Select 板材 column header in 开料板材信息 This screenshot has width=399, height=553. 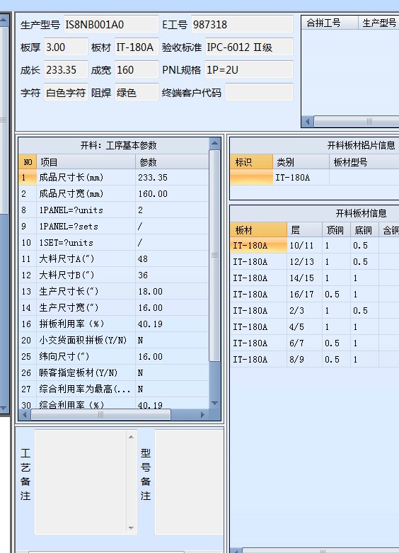pos(258,230)
